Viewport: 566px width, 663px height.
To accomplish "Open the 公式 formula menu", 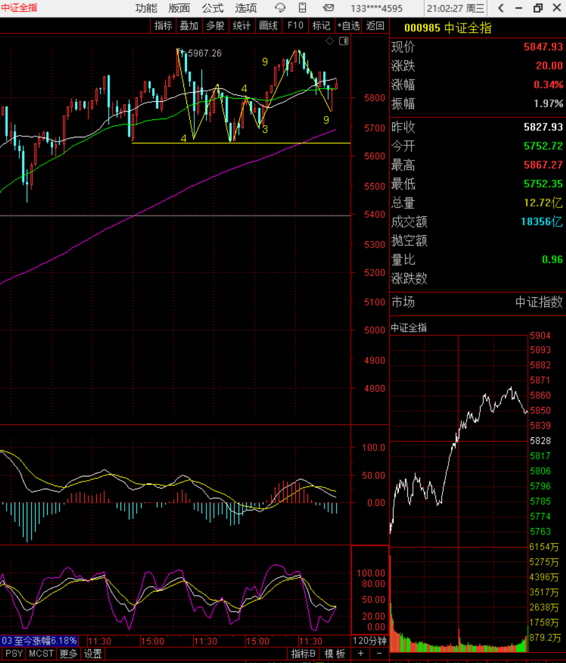I will coord(212,8).
